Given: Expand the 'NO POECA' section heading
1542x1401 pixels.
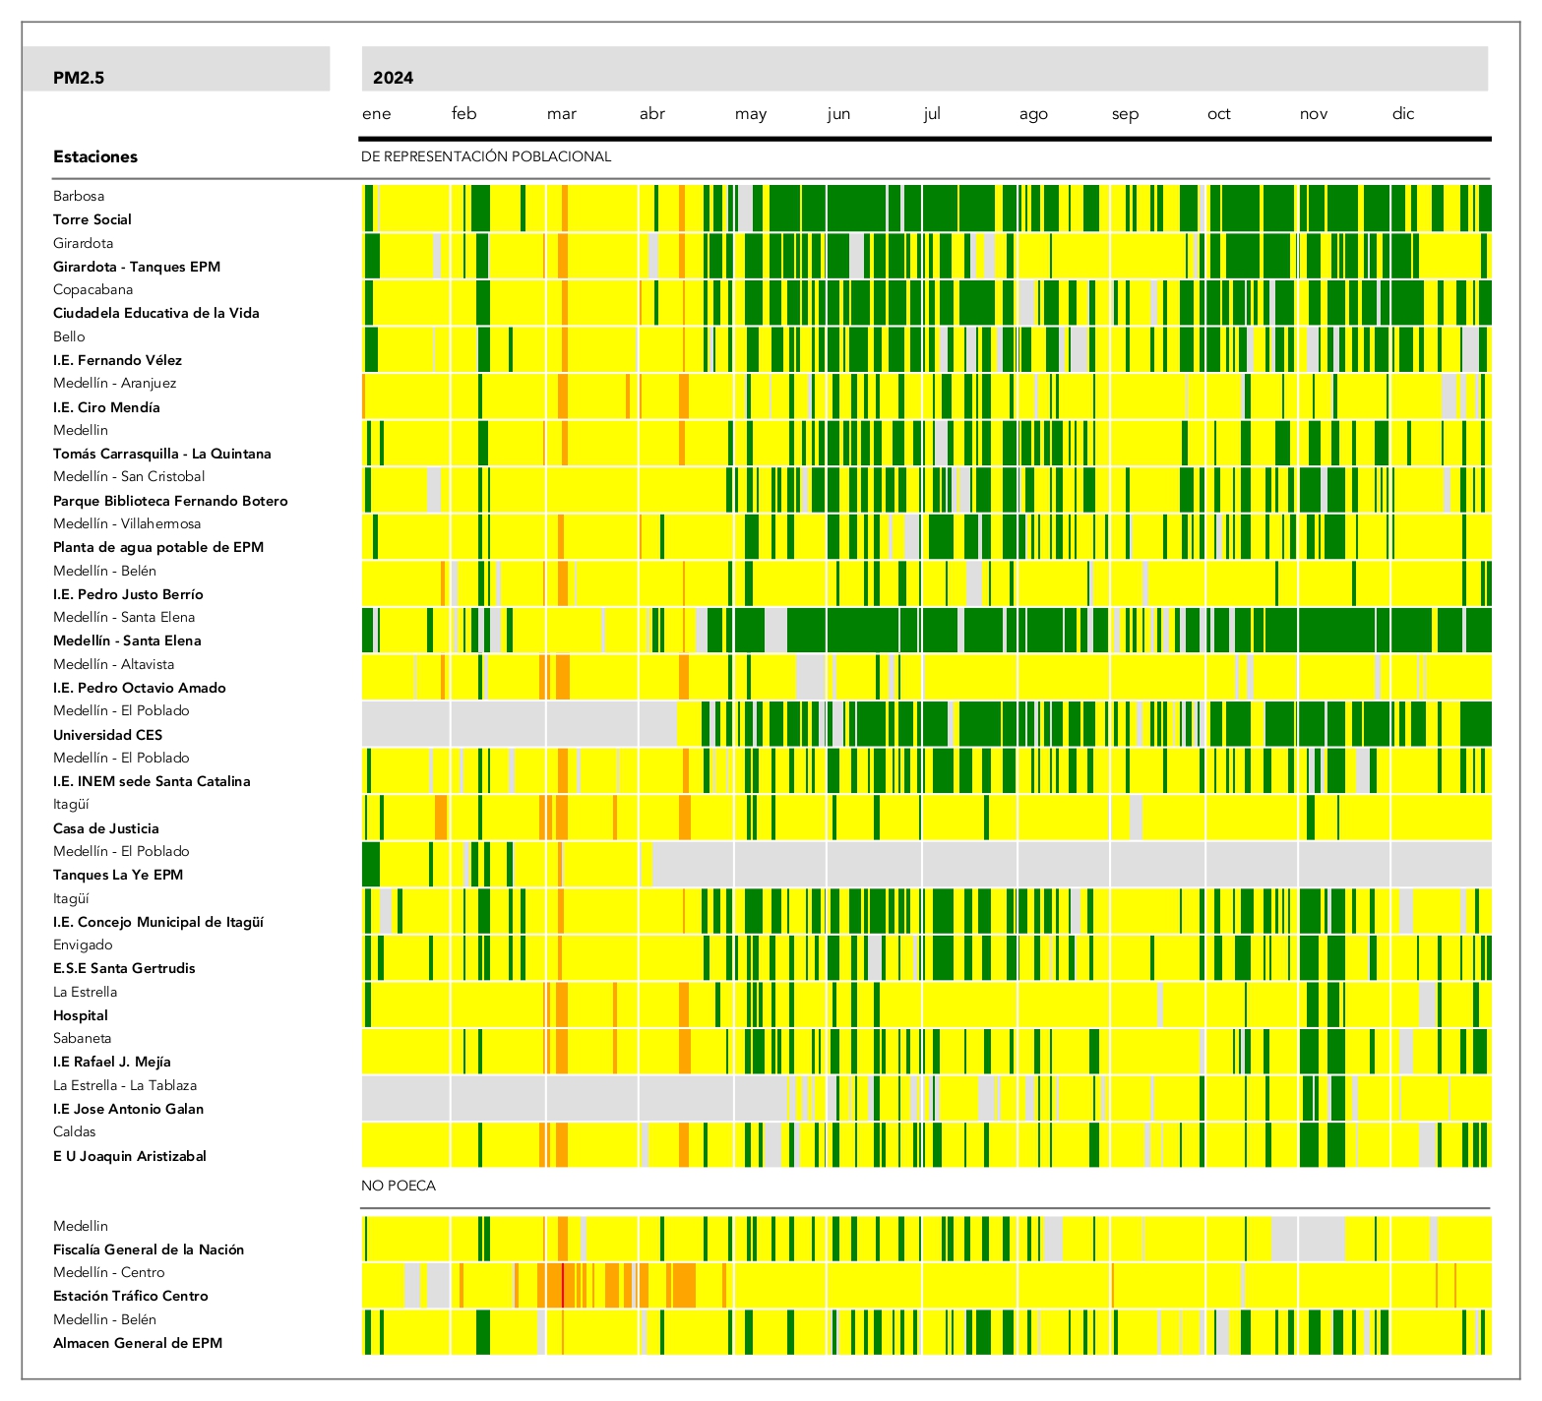Looking at the screenshot, I should pos(399,1186).
